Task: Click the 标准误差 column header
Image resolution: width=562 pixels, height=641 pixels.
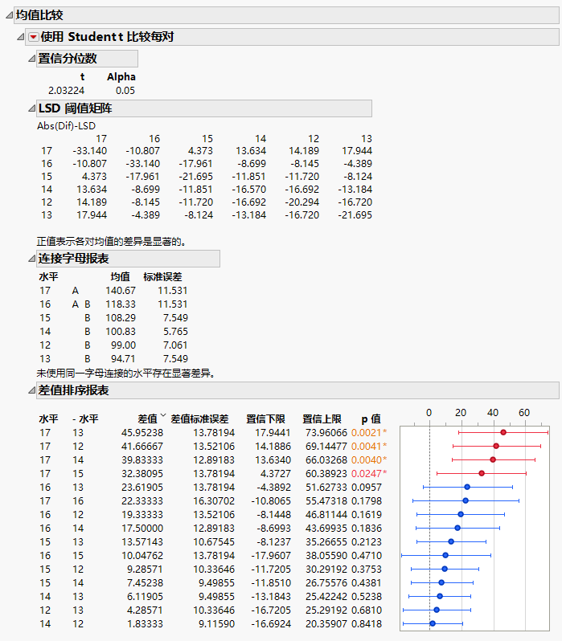Action: coord(162,277)
